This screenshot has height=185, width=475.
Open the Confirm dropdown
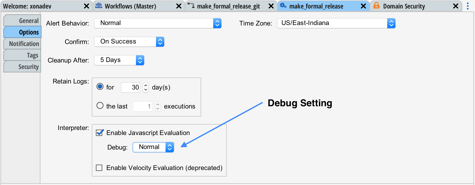point(160,41)
